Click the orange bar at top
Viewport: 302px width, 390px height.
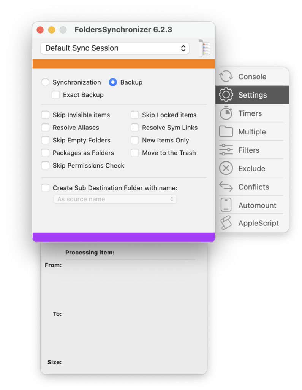coord(123,64)
